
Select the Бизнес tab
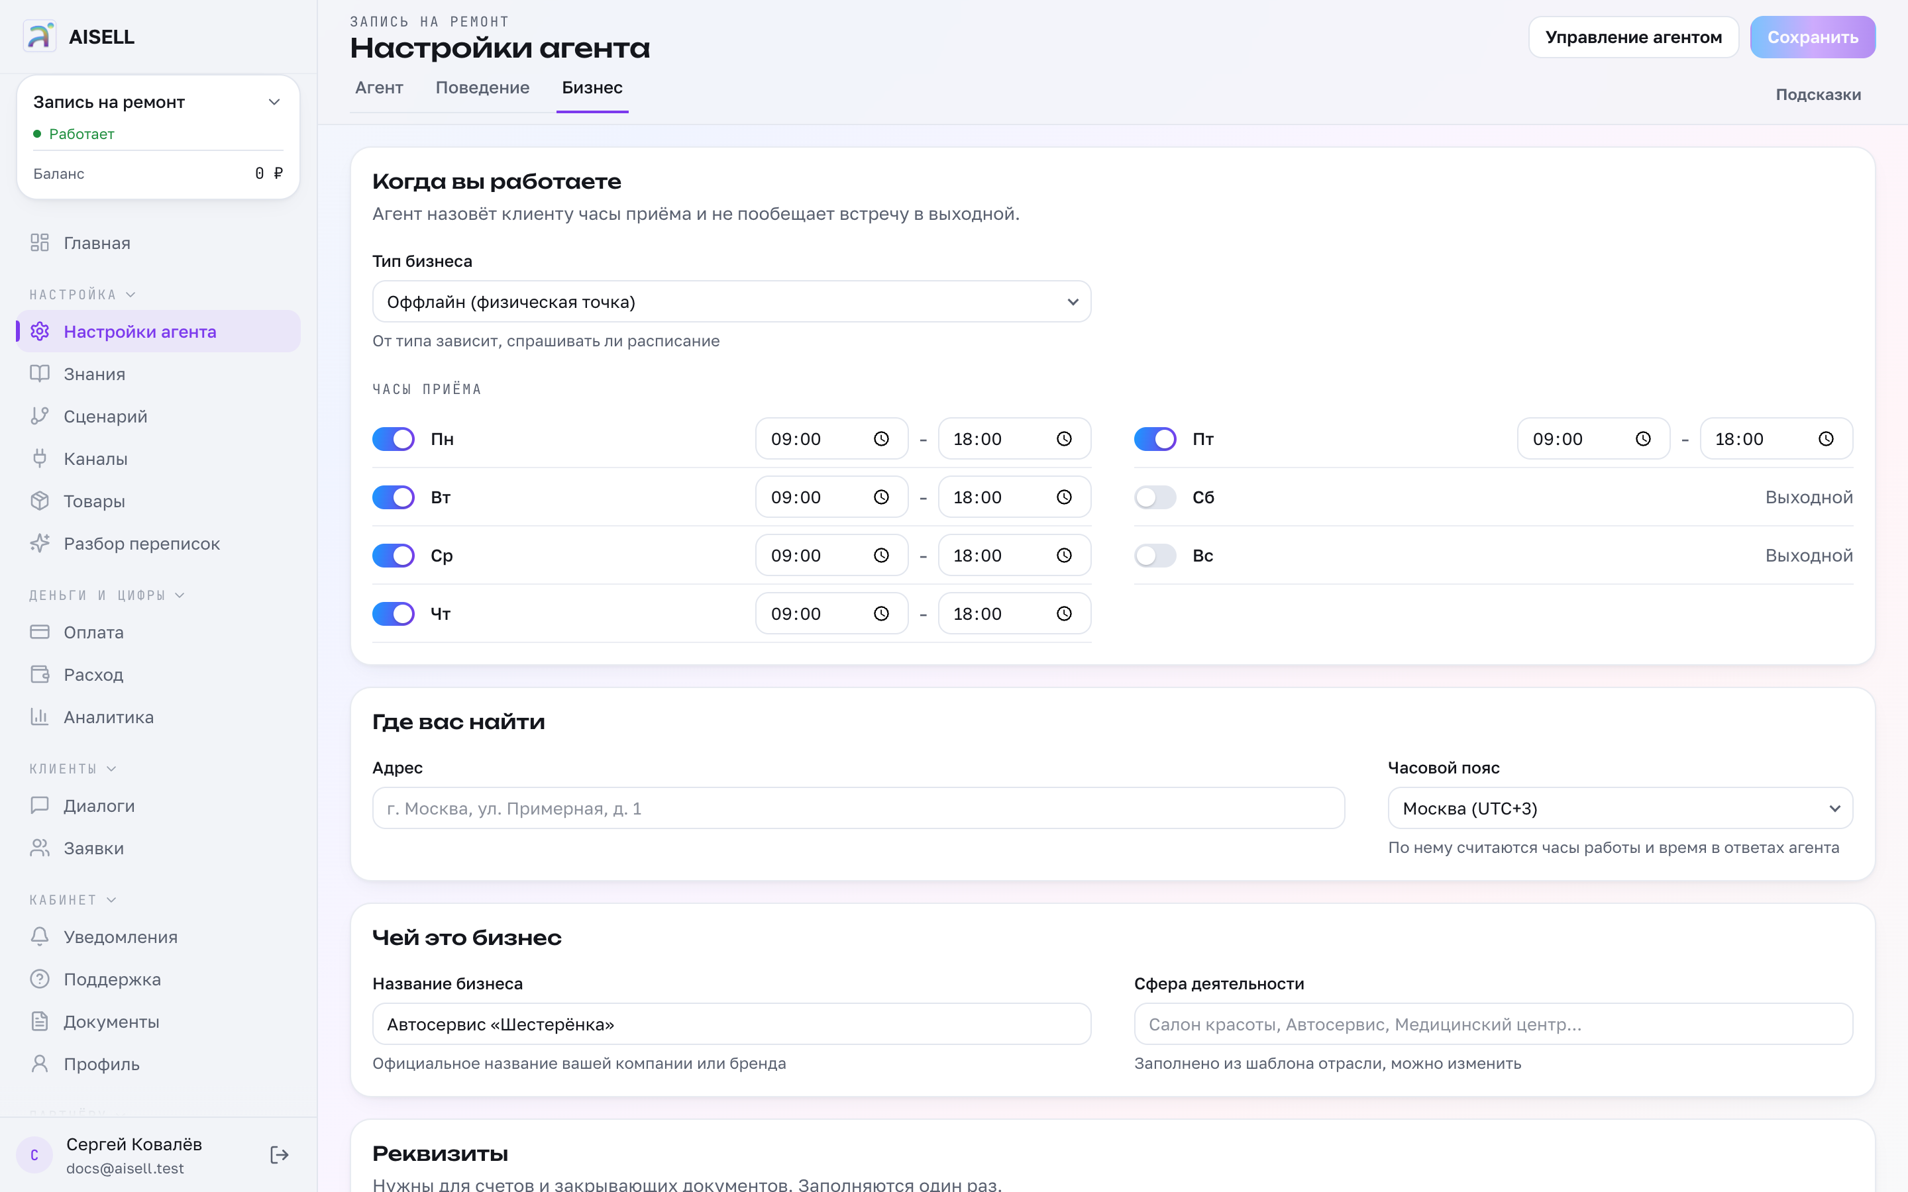[592, 87]
